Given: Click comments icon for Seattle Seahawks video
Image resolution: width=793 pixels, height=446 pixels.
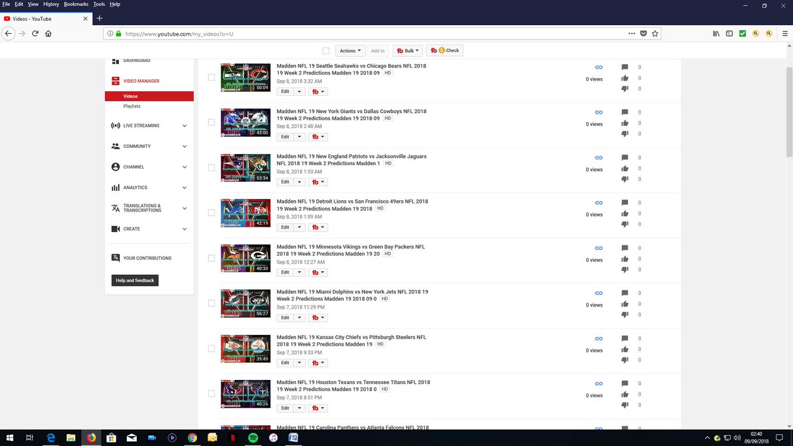Looking at the screenshot, I should 625,67.
